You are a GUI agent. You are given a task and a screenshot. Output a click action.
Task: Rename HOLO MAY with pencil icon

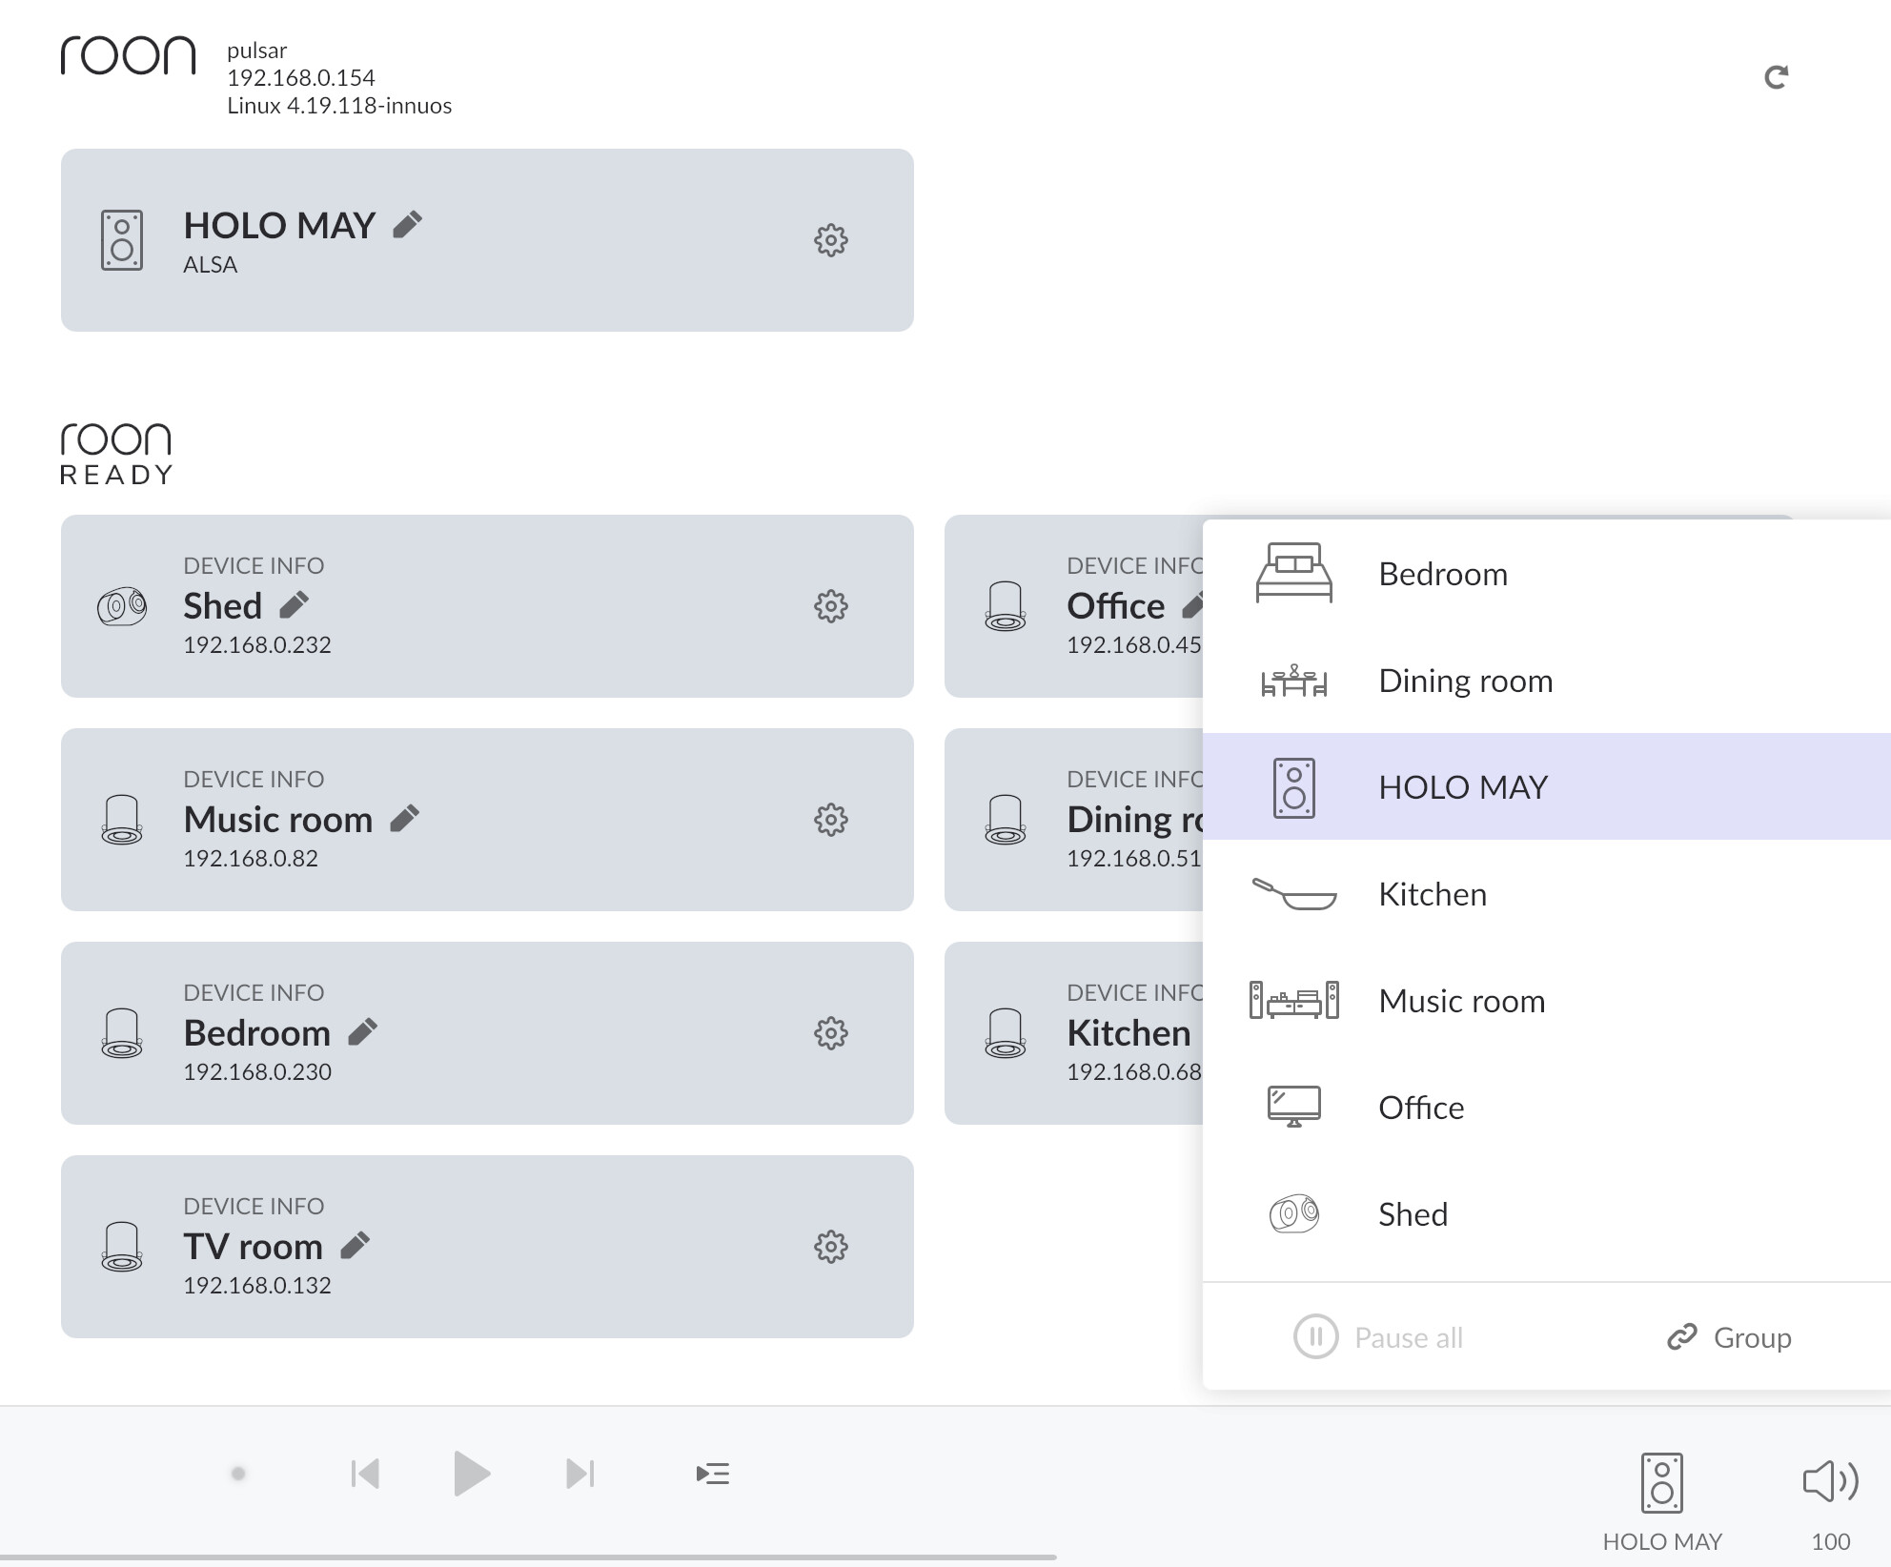[407, 225]
